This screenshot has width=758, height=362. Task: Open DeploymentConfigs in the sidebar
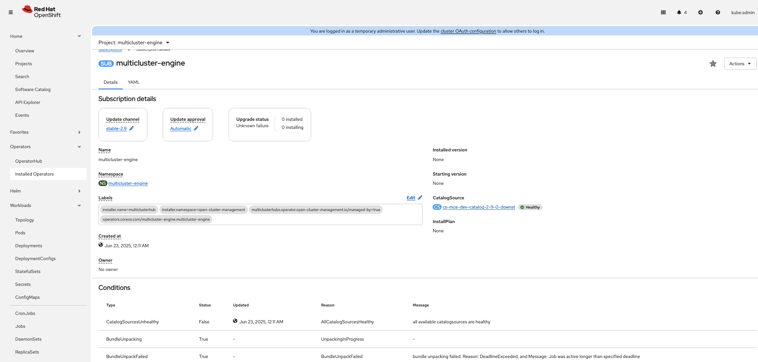click(x=36, y=259)
